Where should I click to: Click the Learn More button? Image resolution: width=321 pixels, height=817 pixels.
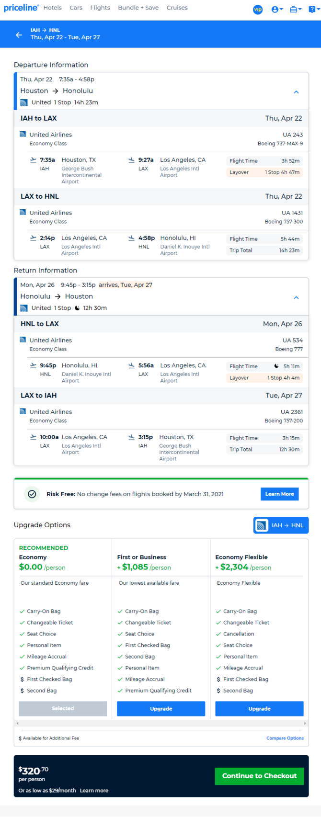click(279, 494)
